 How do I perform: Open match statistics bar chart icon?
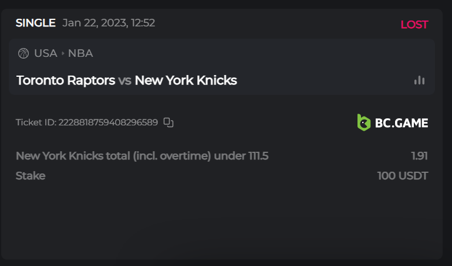(x=419, y=80)
